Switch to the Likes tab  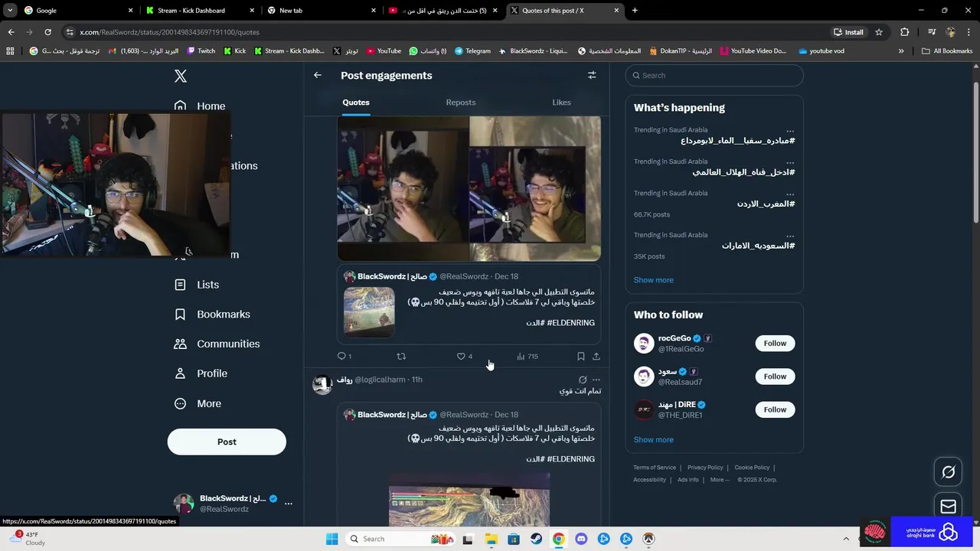pos(561,103)
